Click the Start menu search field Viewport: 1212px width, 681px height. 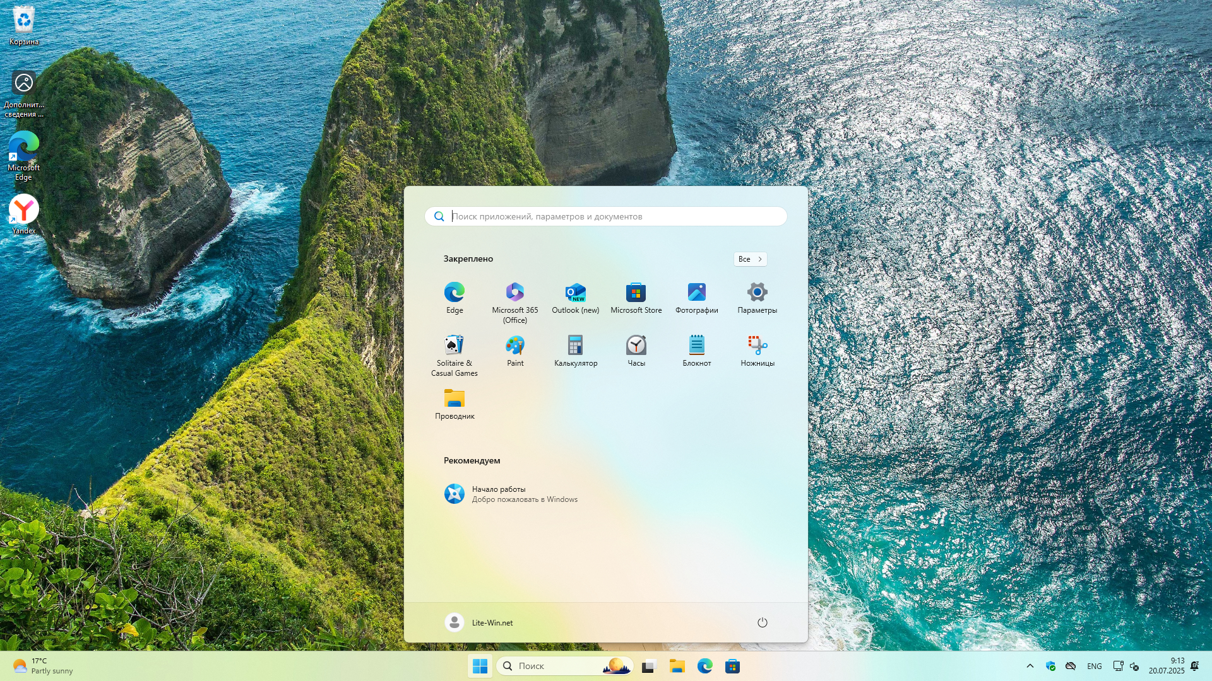point(606,216)
